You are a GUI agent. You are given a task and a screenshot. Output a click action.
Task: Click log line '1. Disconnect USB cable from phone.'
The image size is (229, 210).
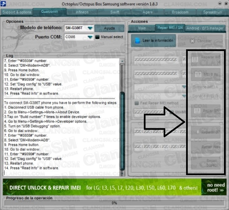(x=34, y=107)
